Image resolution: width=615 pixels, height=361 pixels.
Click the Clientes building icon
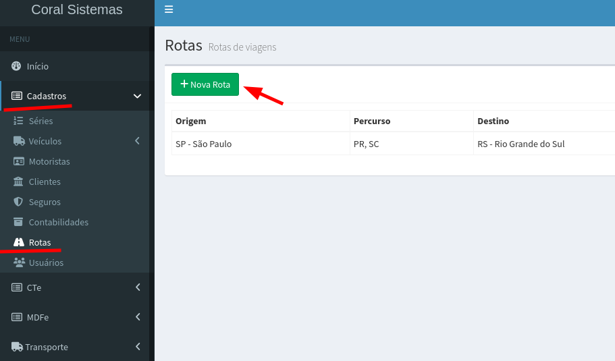click(18, 182)
